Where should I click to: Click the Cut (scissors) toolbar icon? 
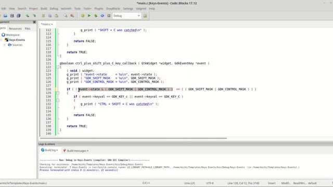coord(43,16)
